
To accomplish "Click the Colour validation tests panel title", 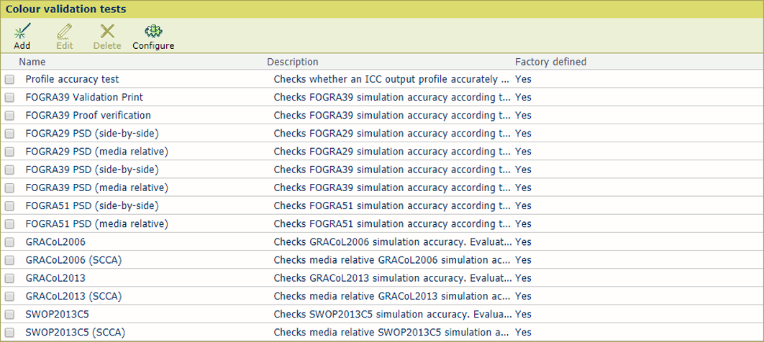I will point(66,9).
